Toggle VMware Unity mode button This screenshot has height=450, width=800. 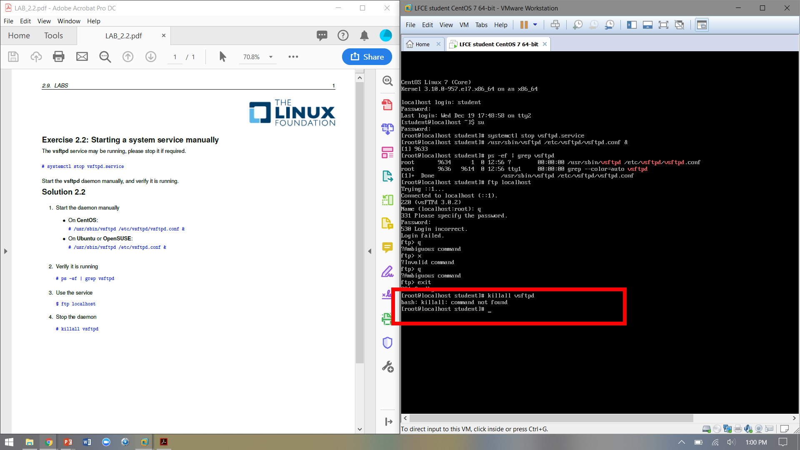tap(679, 25)
